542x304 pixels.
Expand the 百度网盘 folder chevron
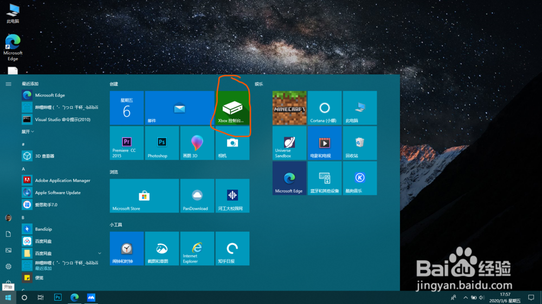[x=100, y=253]
